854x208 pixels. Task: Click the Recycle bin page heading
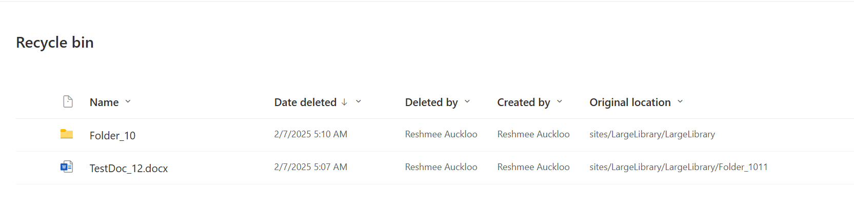pyautogui.click(x=55, y=43)
